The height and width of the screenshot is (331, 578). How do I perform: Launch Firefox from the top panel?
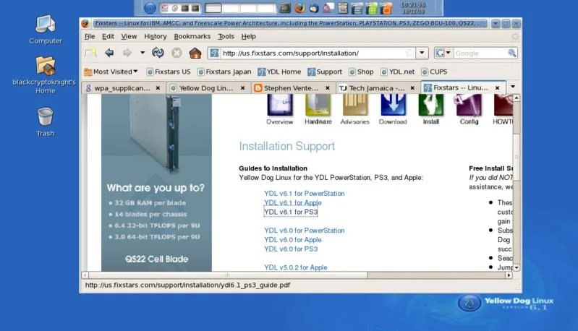tap(299, 8)
